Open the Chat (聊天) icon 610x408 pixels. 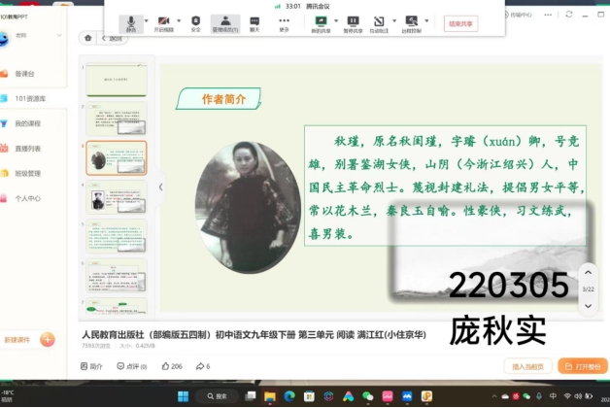tap(254, 21)
